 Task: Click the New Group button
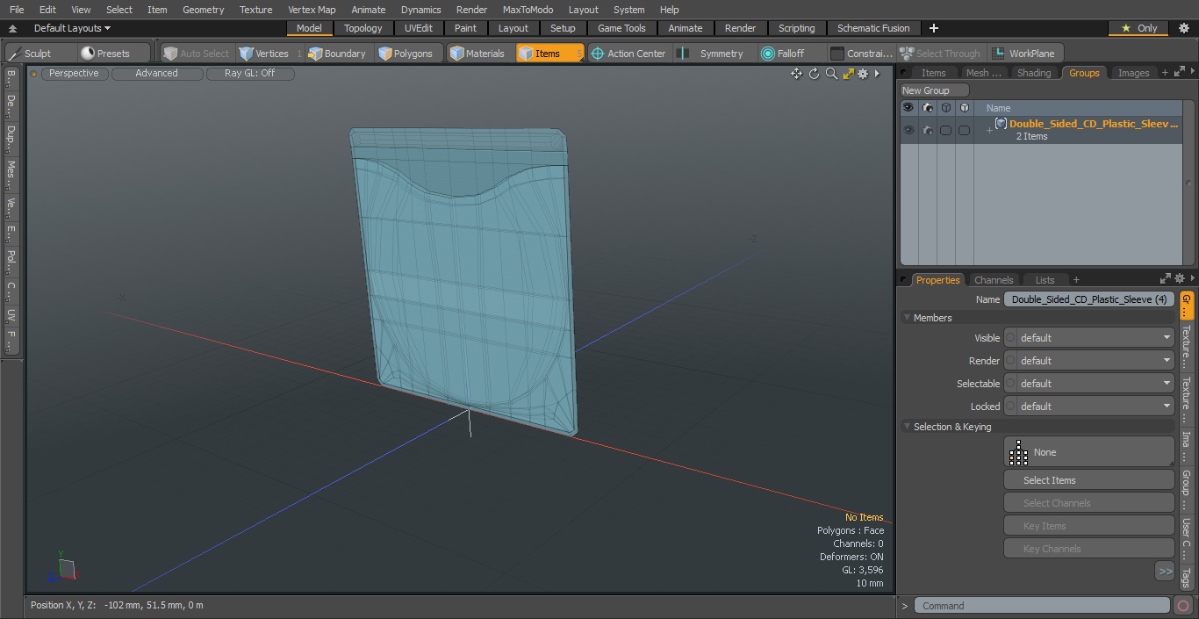click(x=934, y=90)
